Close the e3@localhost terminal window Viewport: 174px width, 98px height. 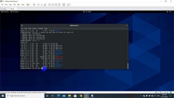pyautogui.click(x=127, y=25)
